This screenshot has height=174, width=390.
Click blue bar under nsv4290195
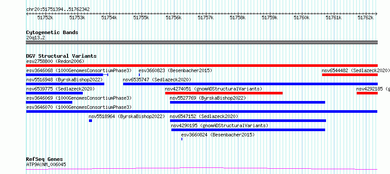click(248, 129)
